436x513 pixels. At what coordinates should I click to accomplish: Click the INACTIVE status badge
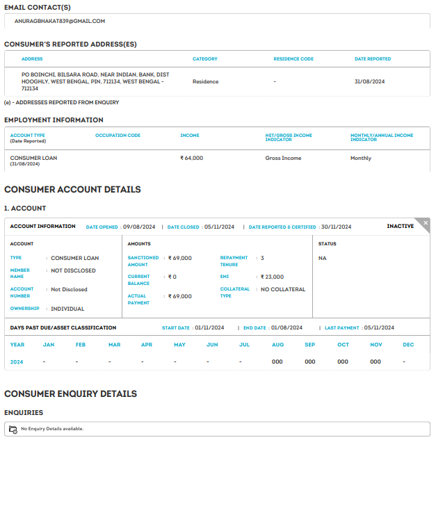pyautogui.click(x=400, y=227)
